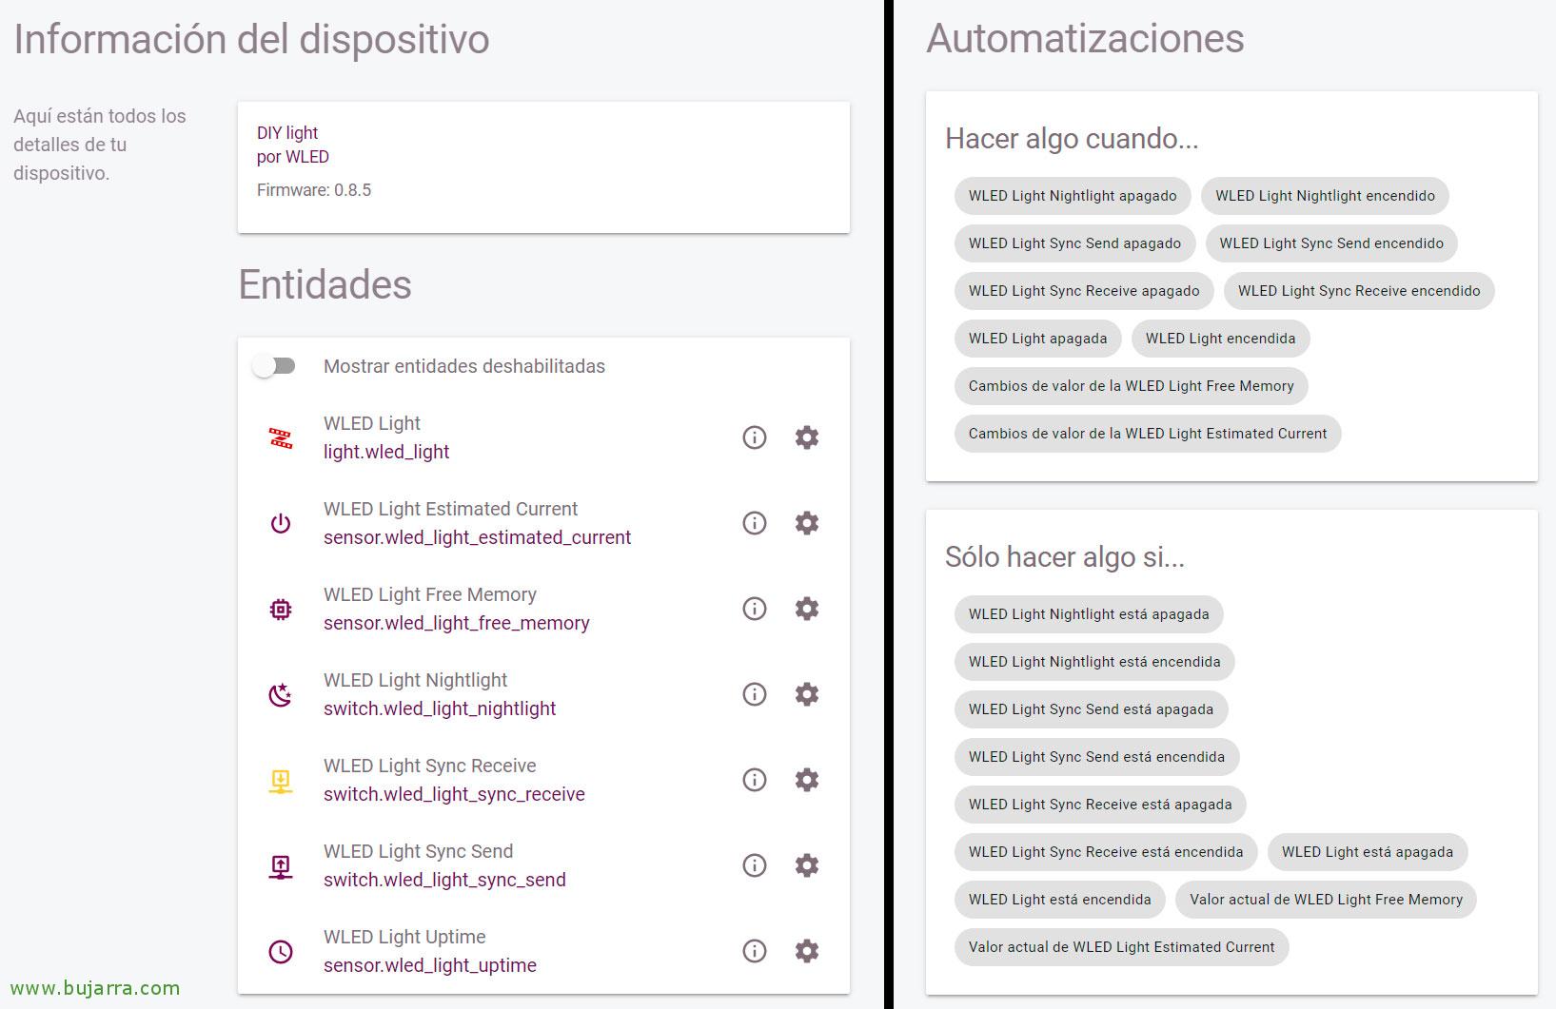Select trigger WLED Light Sync Send apagado
This screenshot has width=1556, height=1009.
tap(1074, 243)
